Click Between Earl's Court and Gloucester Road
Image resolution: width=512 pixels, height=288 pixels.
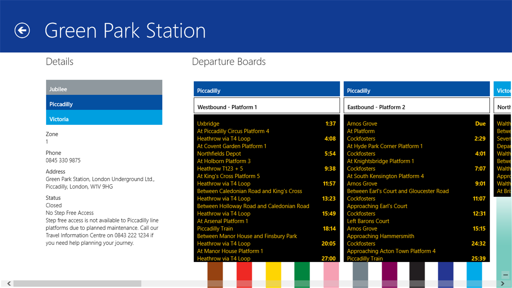click(x=398, y=191)
